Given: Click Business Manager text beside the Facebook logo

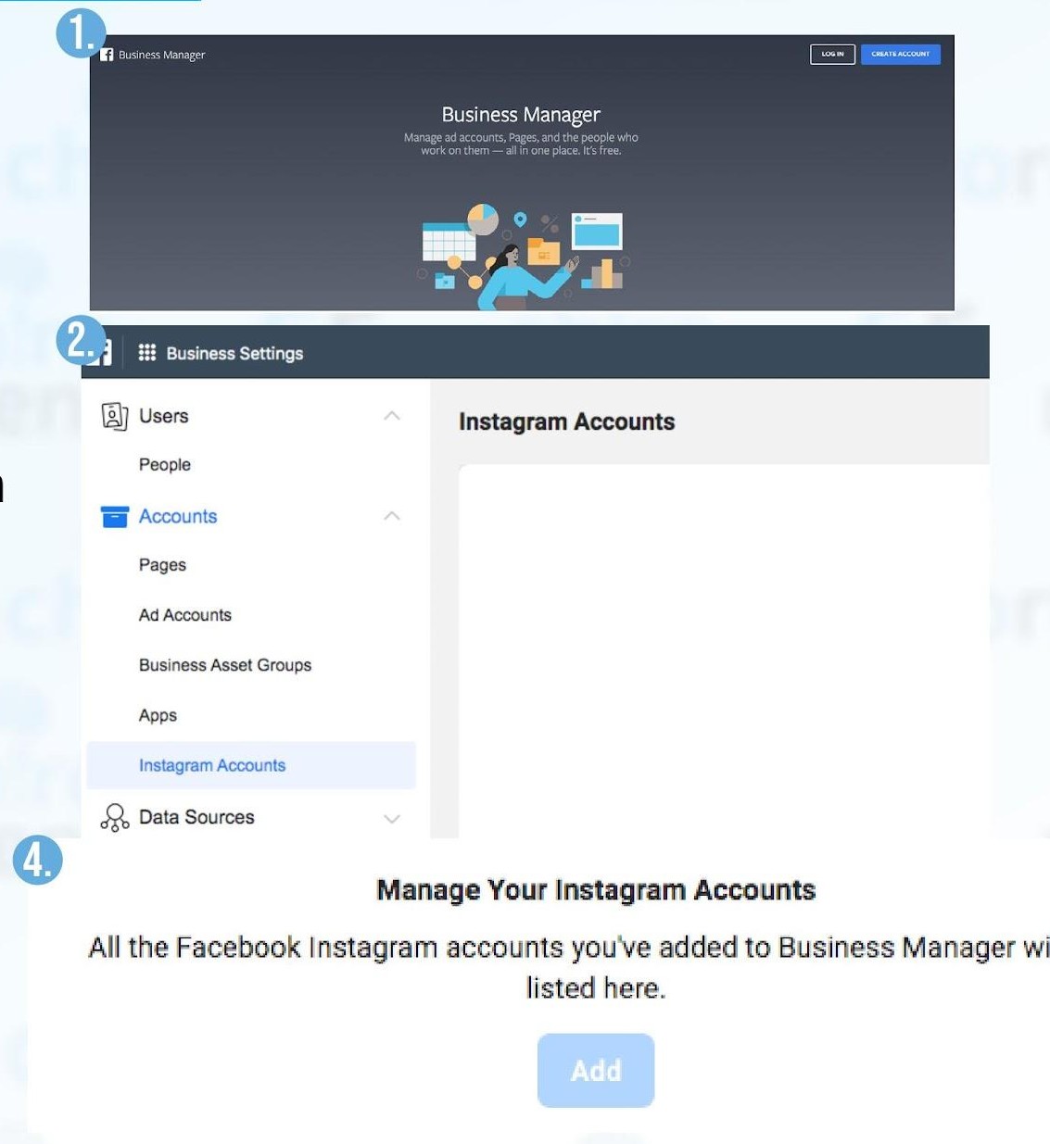Looking at the screenshot, I should (x=162, y=55).
